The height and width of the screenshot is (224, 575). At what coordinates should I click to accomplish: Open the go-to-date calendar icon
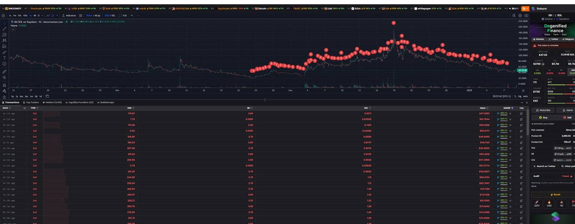(46, 96)
